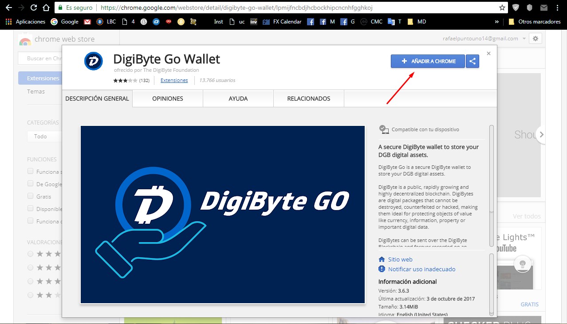Check the 'De Google' filter

click(30, 183)
